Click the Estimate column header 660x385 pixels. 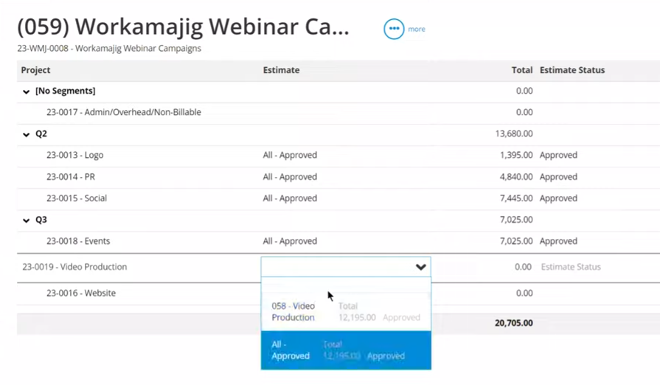click(281, 70)
